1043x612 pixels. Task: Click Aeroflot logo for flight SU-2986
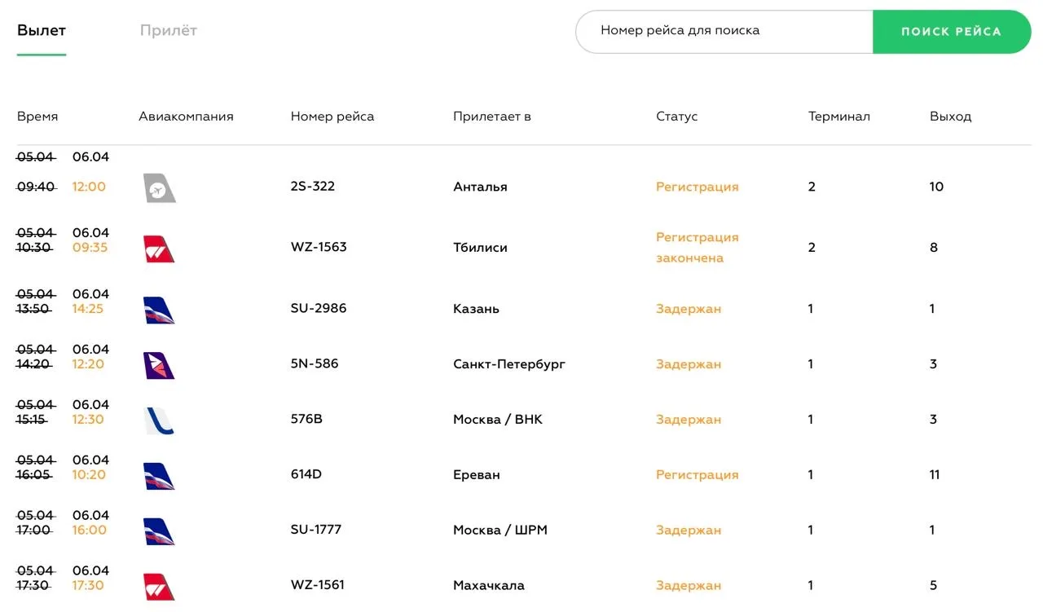159,310
